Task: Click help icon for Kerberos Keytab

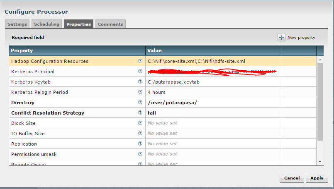Action: click(140, 81)
